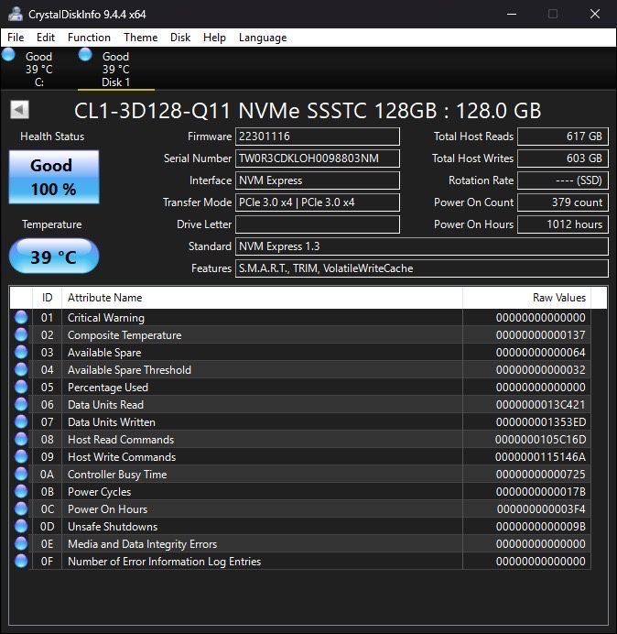
Task: Click the Raw Values column header
Action: pyautogui.click(x=526, y=298)
